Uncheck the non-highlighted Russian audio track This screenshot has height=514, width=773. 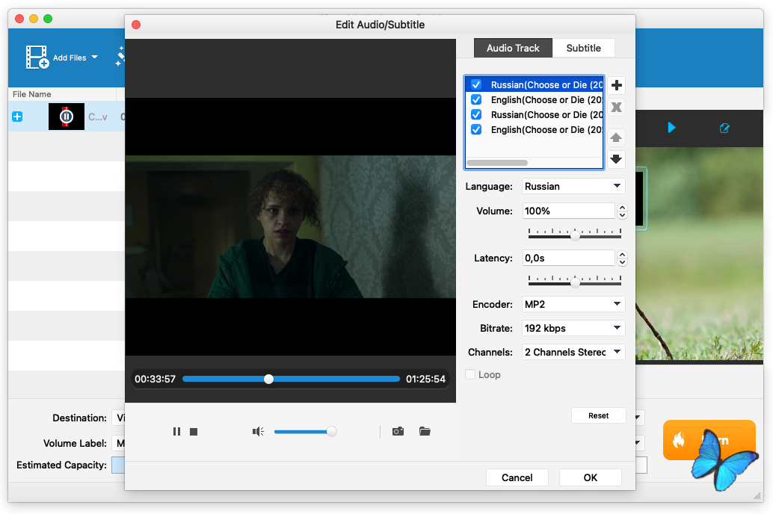click(476, 115)
